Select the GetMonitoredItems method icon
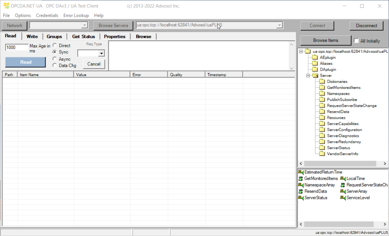This screenshot has width=389, height=236. 301,179
